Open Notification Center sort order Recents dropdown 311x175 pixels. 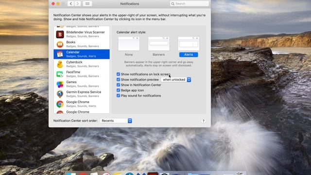click(116, 121)
